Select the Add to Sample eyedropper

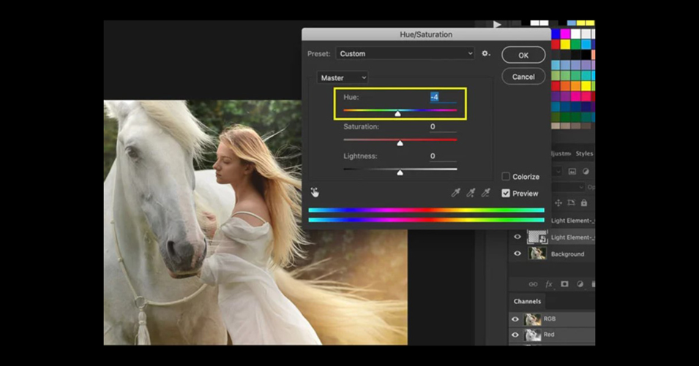click(471, 193)
